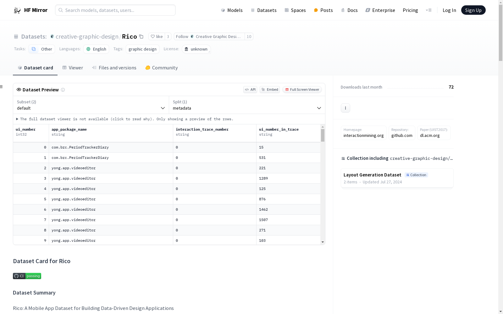Click the info icon beside Dataset Preview
This screenshot has width=503, height=314.
tap(63, 90)
